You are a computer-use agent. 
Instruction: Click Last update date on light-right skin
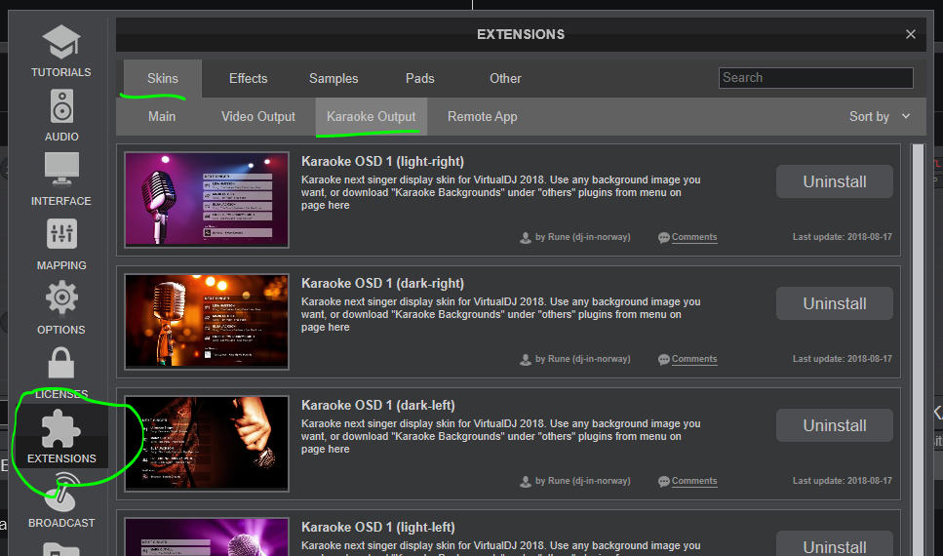point(842,237)
